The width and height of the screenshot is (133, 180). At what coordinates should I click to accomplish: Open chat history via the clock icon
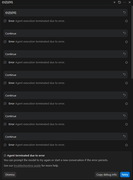pyautogui.click(x=119, y=2)
